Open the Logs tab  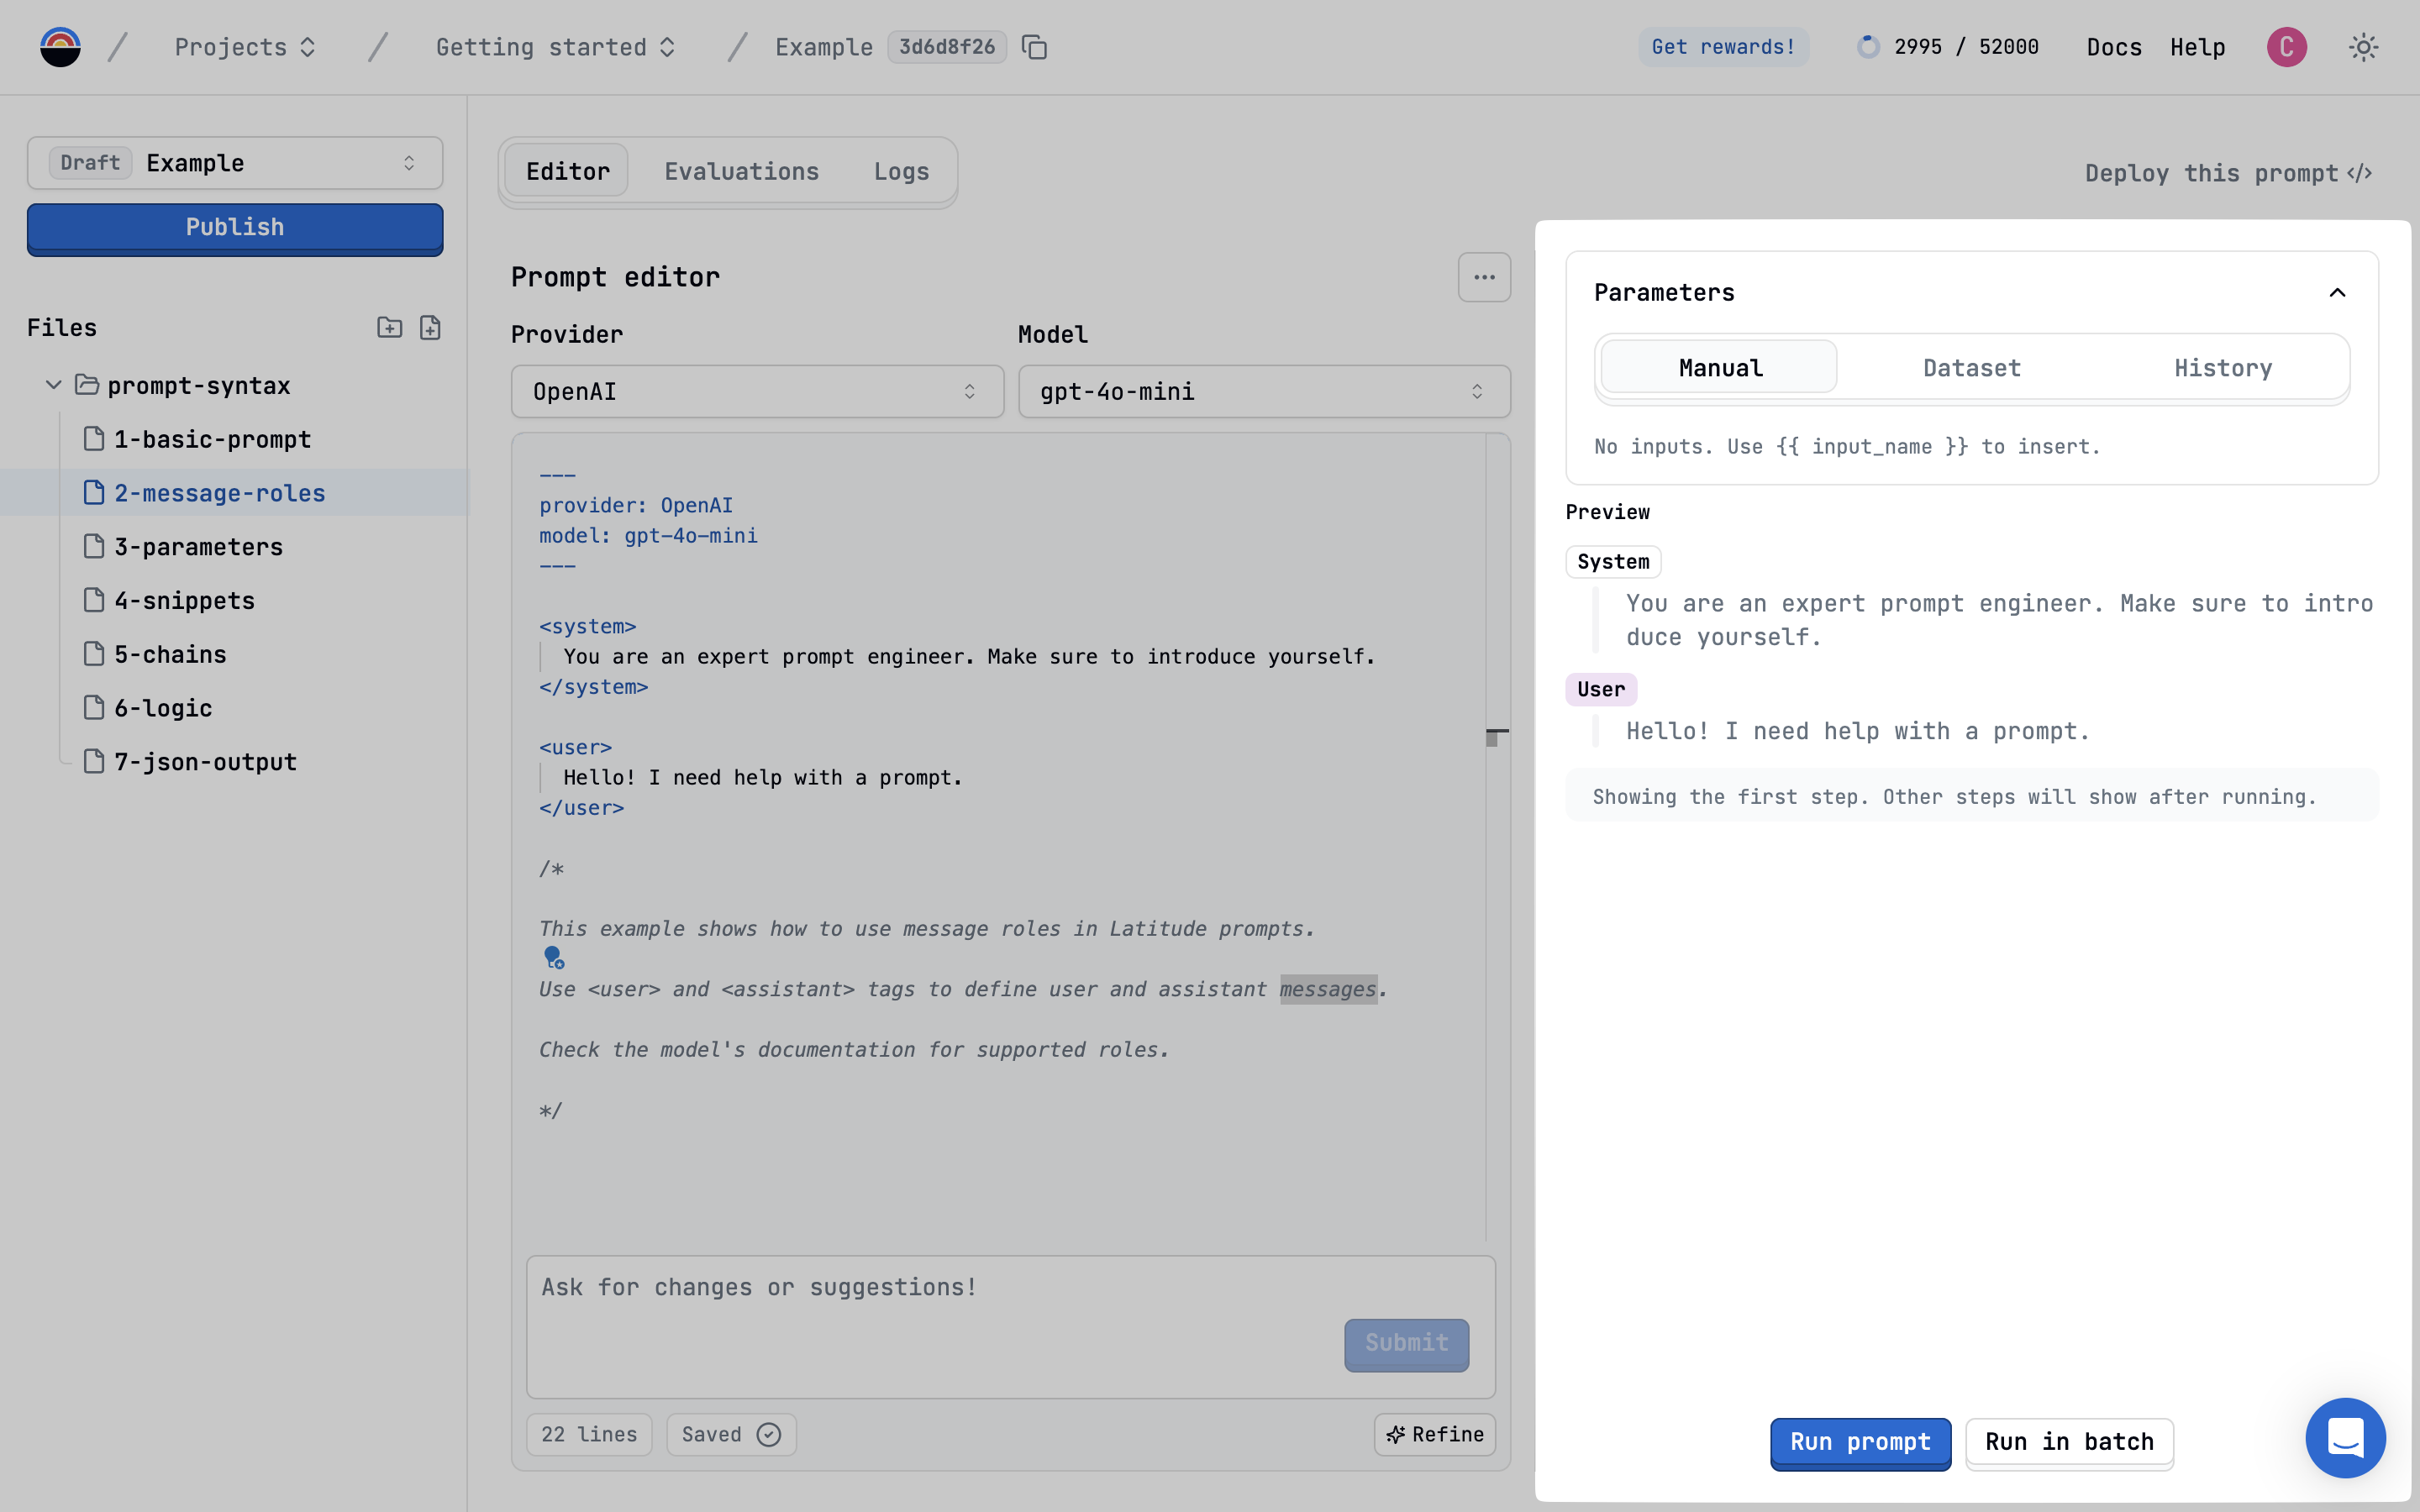point(900,171)
